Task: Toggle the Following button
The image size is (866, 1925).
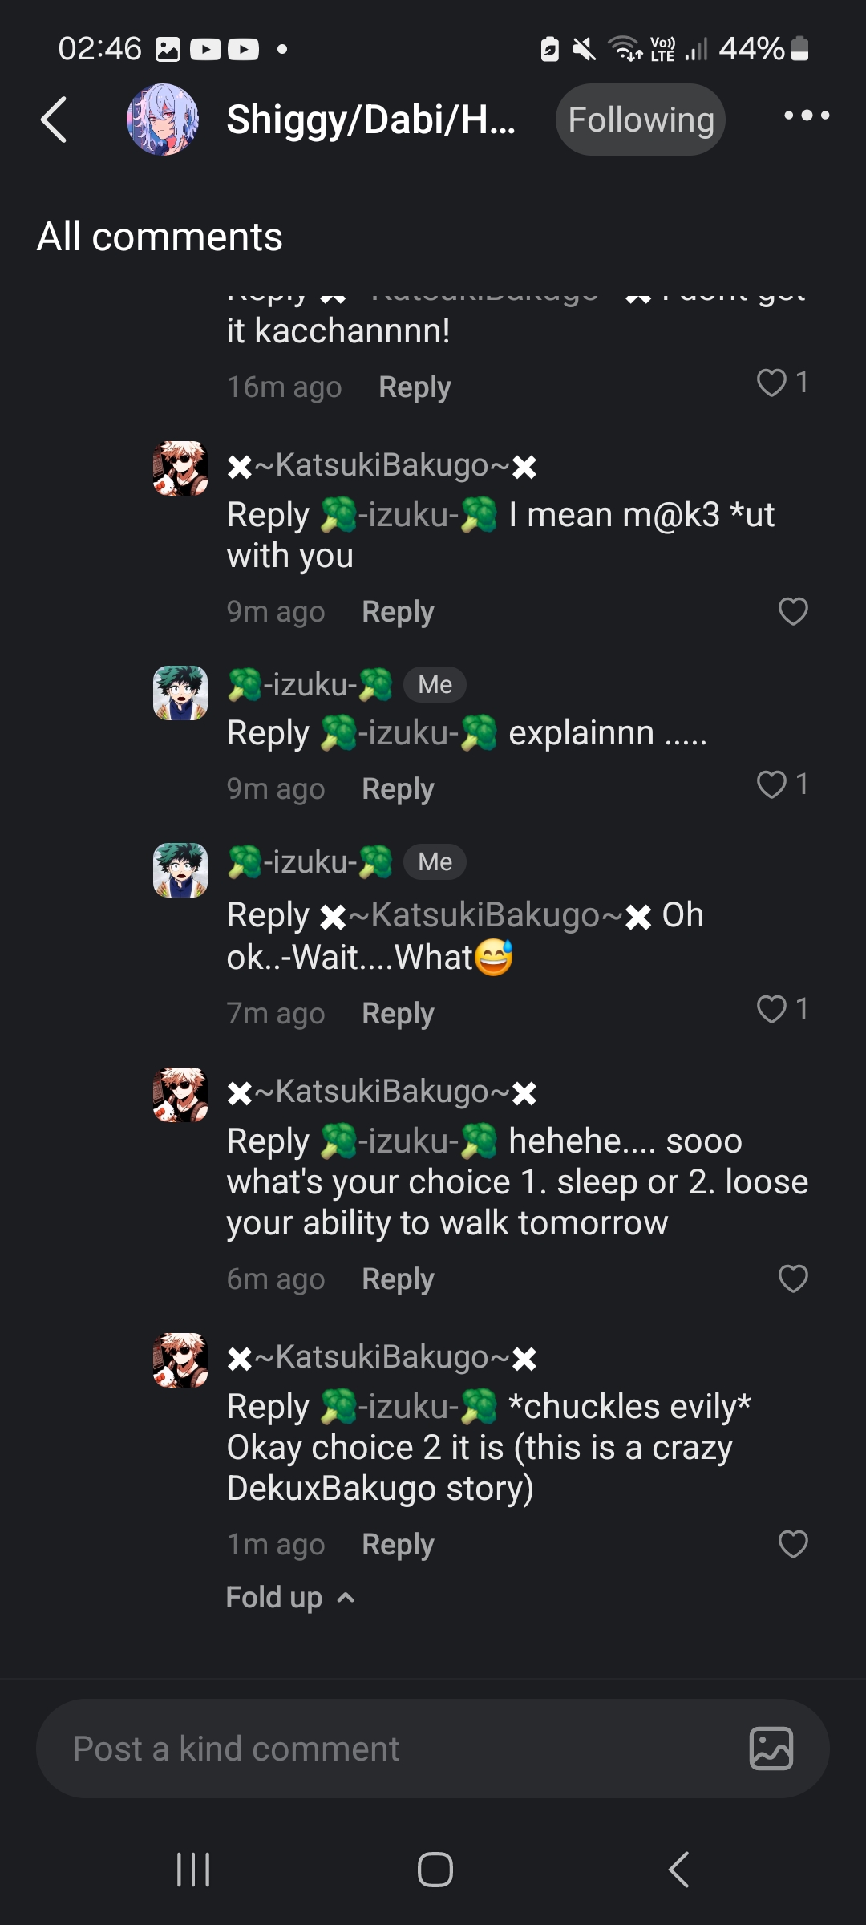Action: 640,120
